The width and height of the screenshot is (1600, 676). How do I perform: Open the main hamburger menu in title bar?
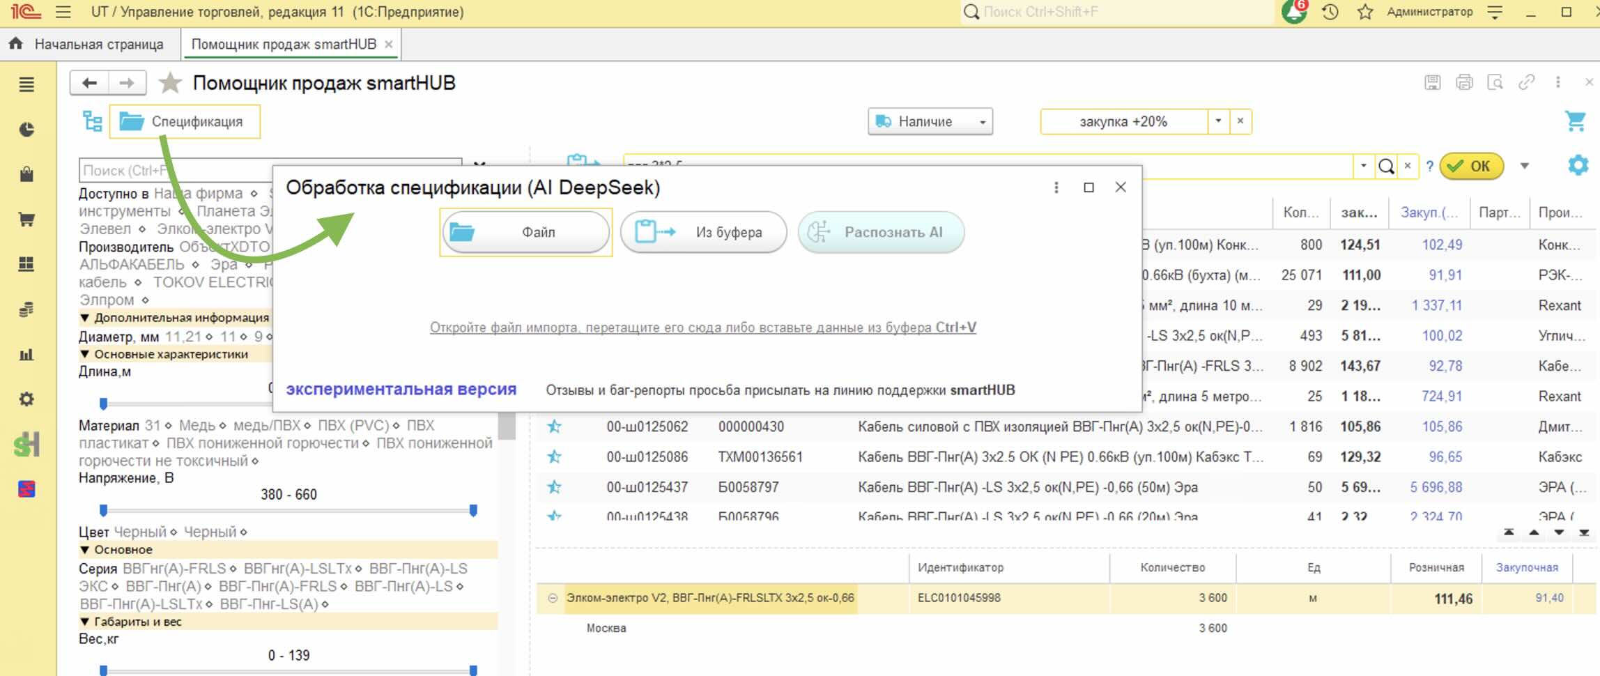(63, 12)
